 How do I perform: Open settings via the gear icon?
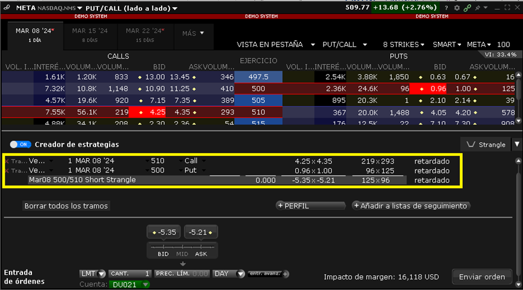pyautogui.click(x=457, y=8)
